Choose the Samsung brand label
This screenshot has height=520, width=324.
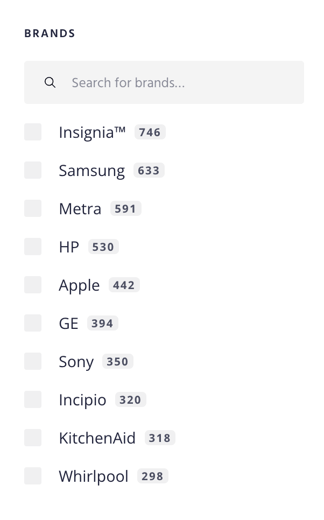[91, 171]
